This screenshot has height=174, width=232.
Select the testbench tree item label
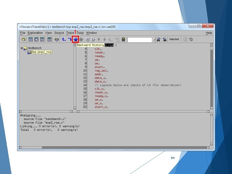[35, 48]
